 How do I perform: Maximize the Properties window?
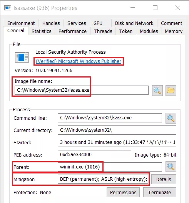click(155, 8)
